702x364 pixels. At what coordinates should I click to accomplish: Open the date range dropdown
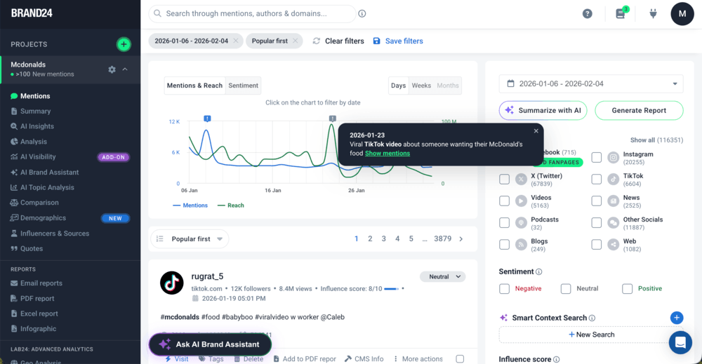(591, 83)
